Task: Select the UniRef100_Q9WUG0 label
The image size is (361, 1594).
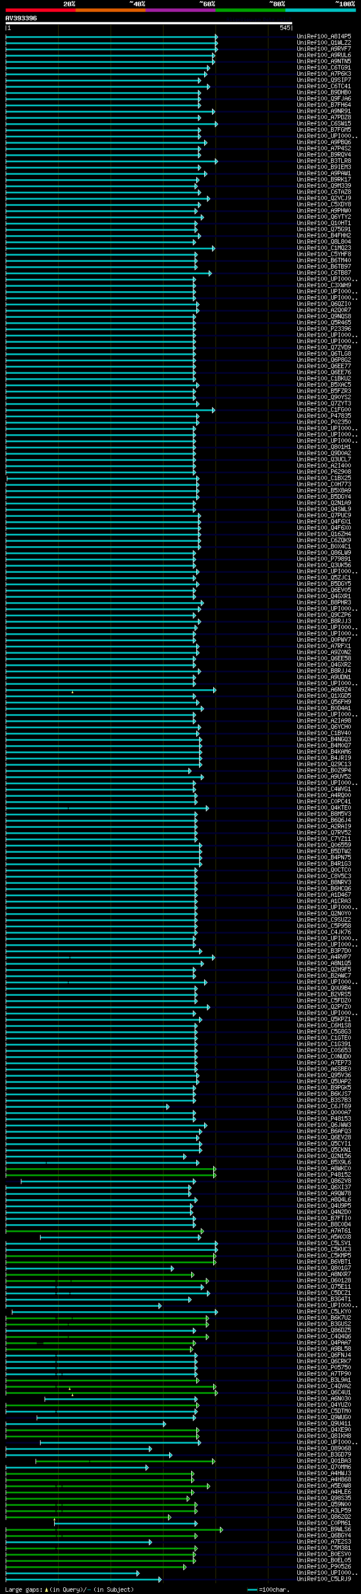Action: click(x=324, y=1418)
